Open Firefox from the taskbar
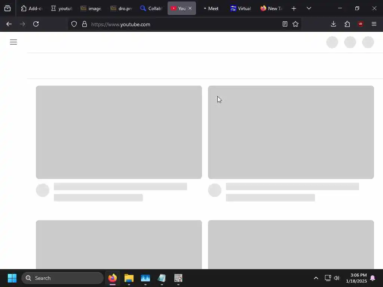This screenshot has height=287, width=383. [x=113, y=278]
